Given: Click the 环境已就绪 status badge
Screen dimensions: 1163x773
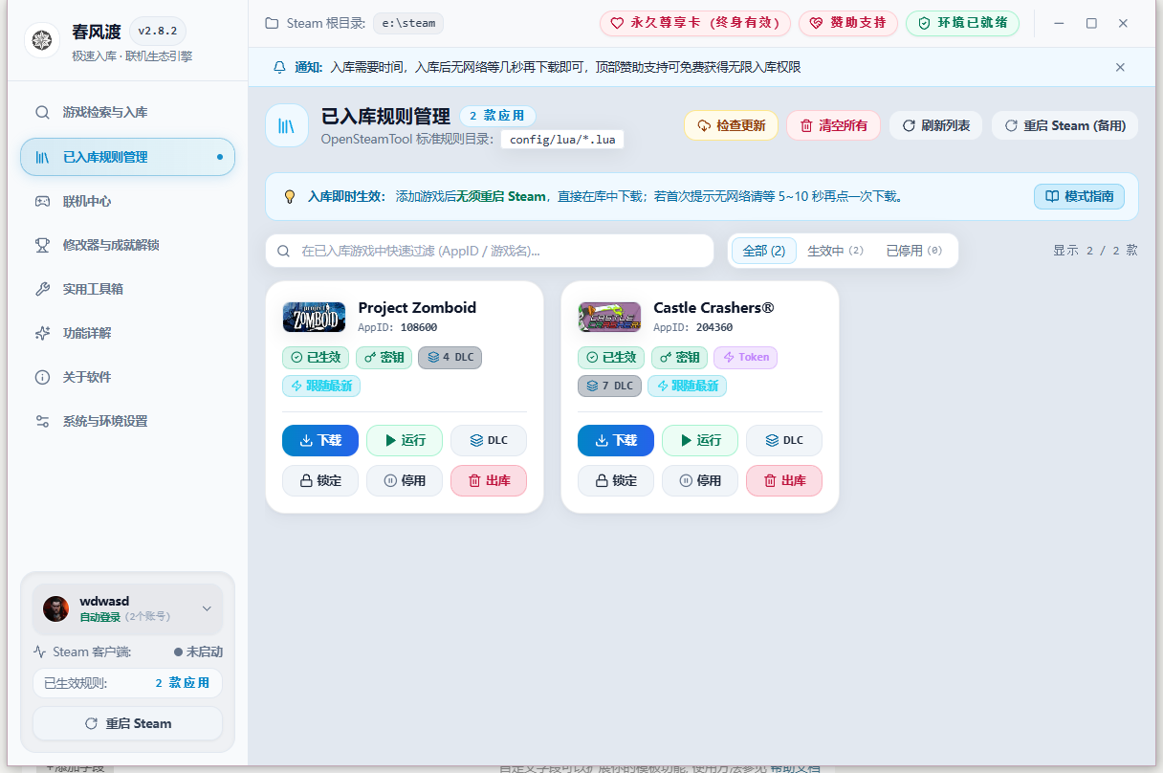Looking at the screenshot, I should click(962, 23).
